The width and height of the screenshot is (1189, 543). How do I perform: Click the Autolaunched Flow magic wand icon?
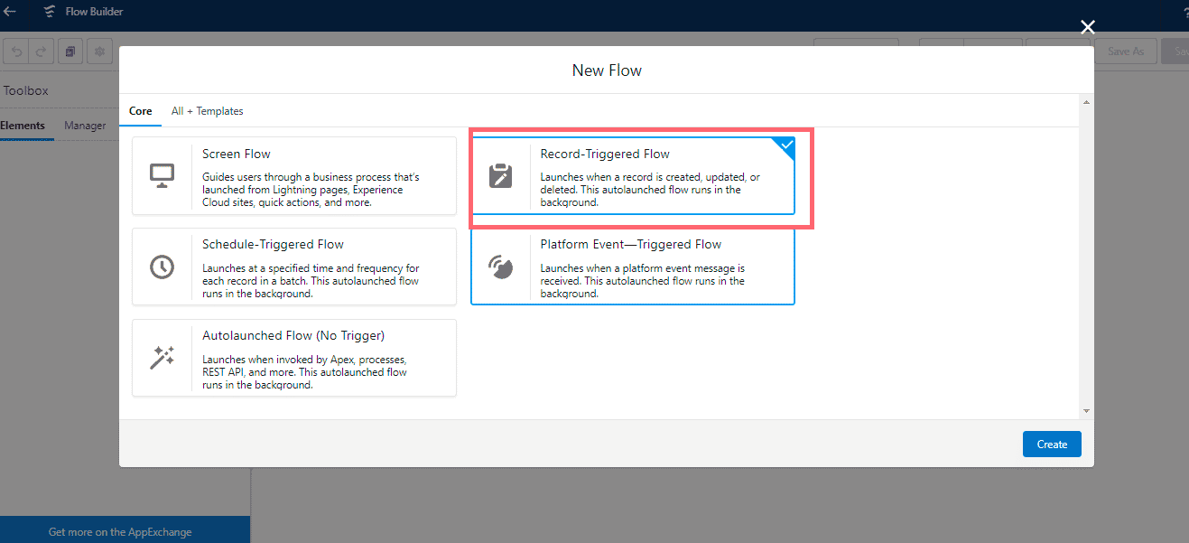click(x=163, y=358)
